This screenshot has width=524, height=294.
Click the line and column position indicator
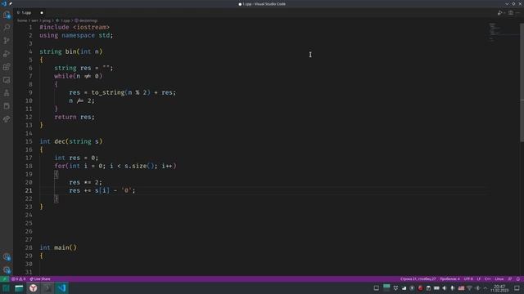418,279
